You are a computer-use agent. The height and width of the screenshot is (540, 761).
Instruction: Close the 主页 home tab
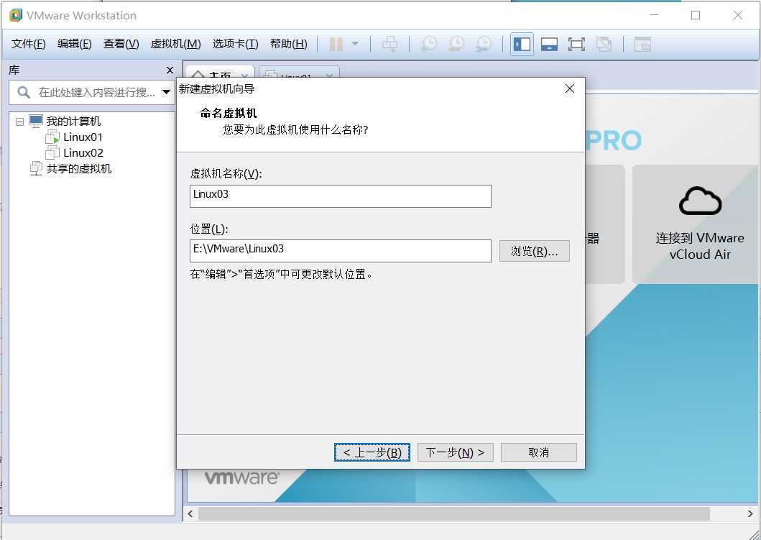[x=244, y=76]
